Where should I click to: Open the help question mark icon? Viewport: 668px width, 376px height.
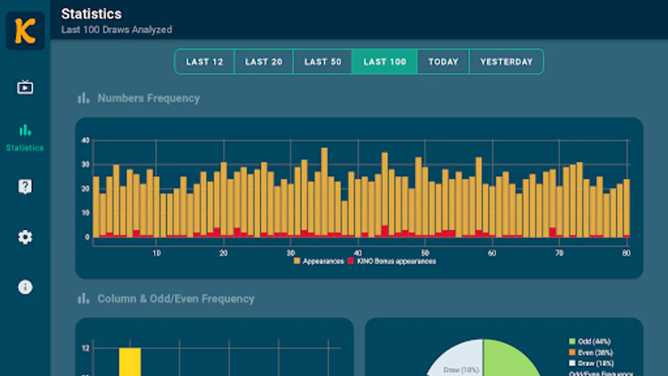pos(25,187)
